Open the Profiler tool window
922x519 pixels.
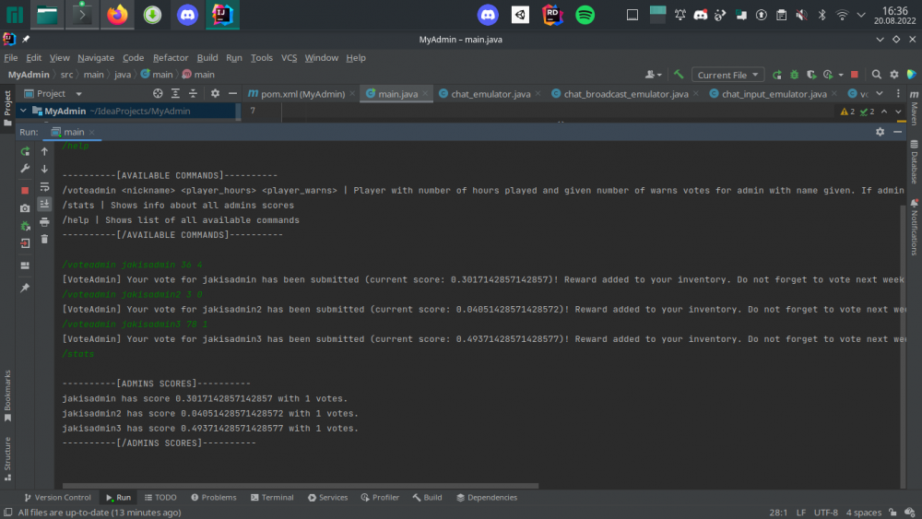[x=380, y=497]
